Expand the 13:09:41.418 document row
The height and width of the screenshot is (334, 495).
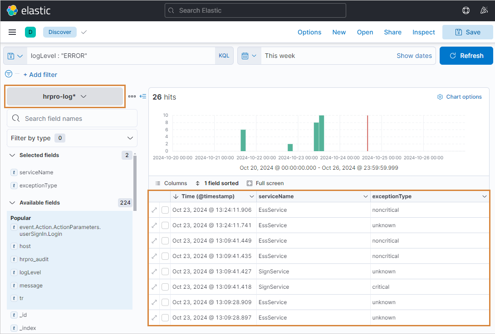(154, 287)
